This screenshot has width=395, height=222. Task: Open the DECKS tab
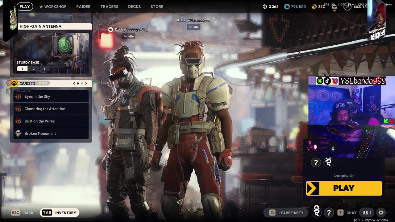pos(134,6)
